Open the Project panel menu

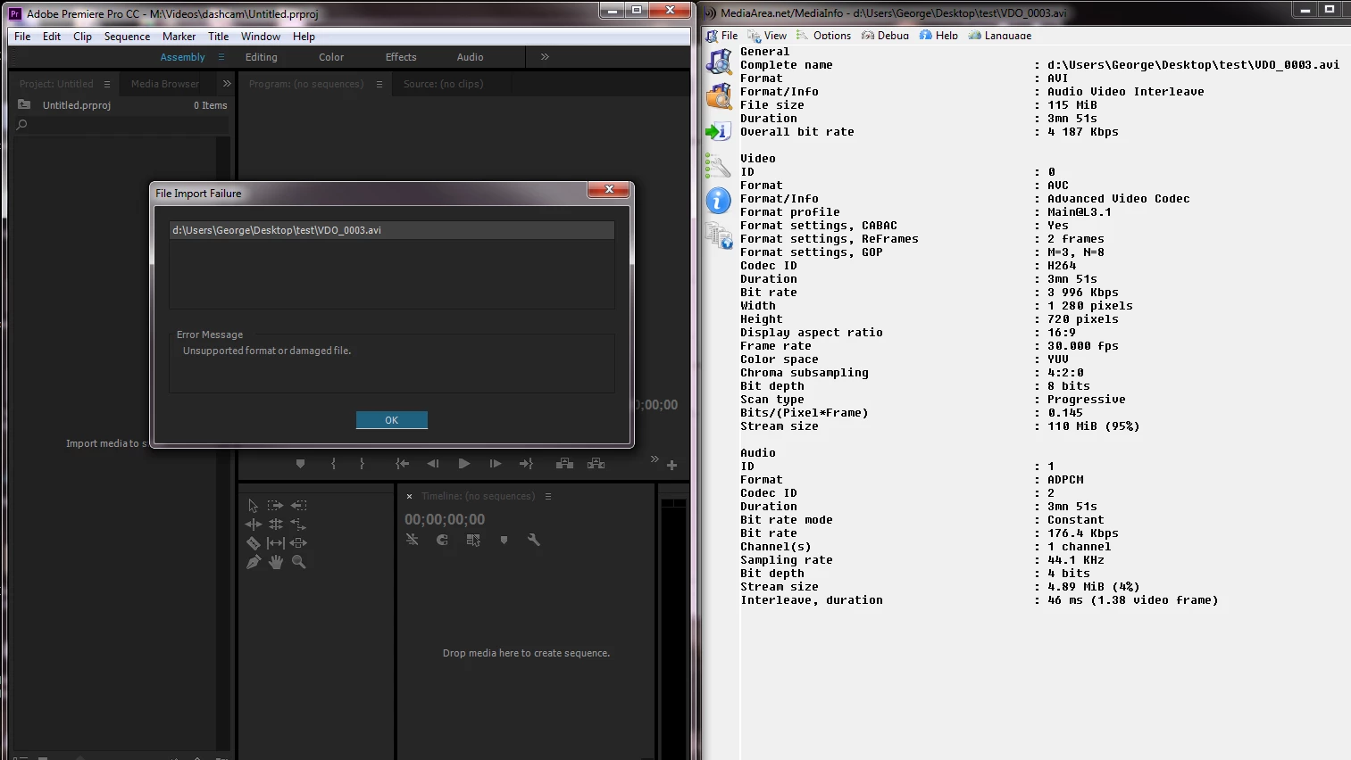107,84
